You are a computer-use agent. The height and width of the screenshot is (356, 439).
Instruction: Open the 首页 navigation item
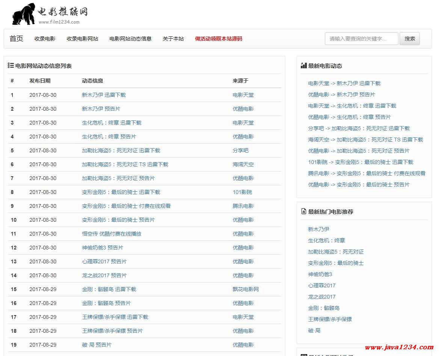(16, 39)
